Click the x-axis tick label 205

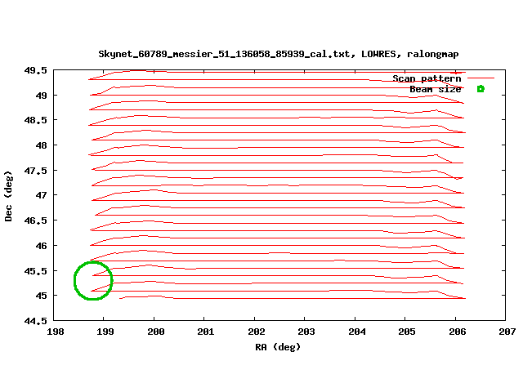pos(407,332)
